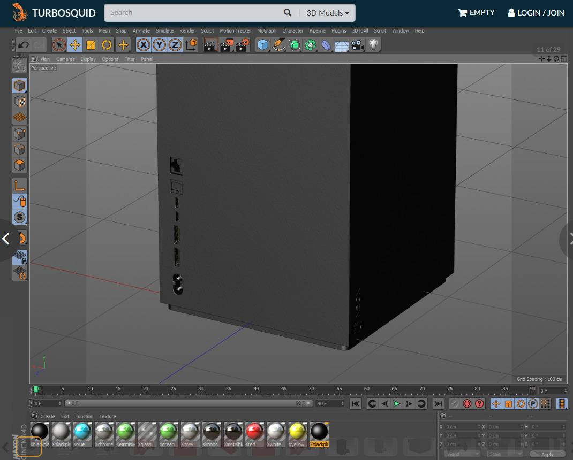
Task: Toggle the X axis lock
Action: [x=144, y=45]
